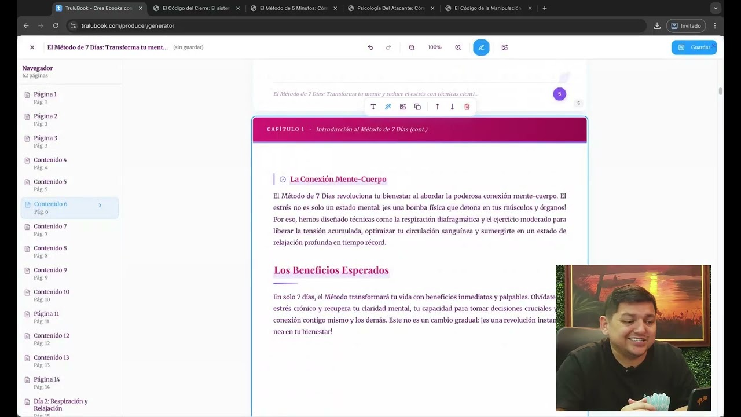Duplicate the current page

pyautogui.click(x=417, y=107)
